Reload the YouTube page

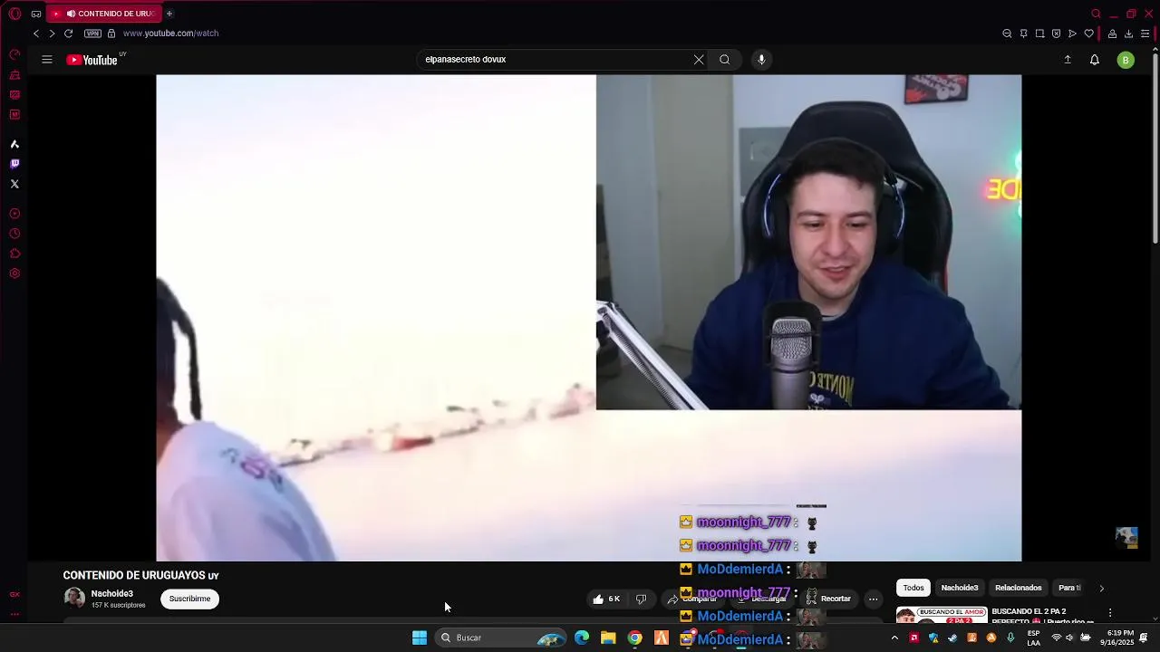[x=68, y=34]
